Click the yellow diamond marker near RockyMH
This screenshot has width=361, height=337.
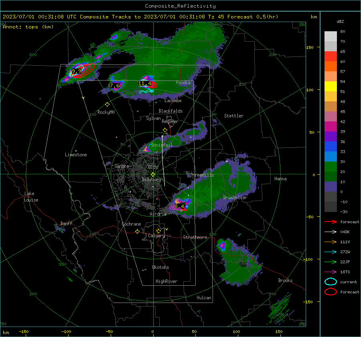pyautogui.click(x=107, y=105)
